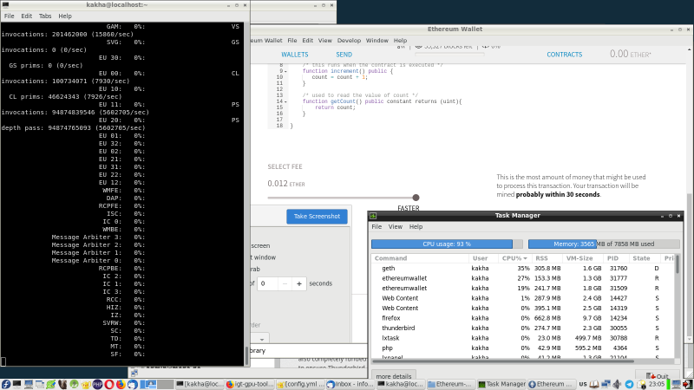Switch to the CONTRACTS tab
Image resolution: width=694 pixels, height=390 pixels.
564,54
